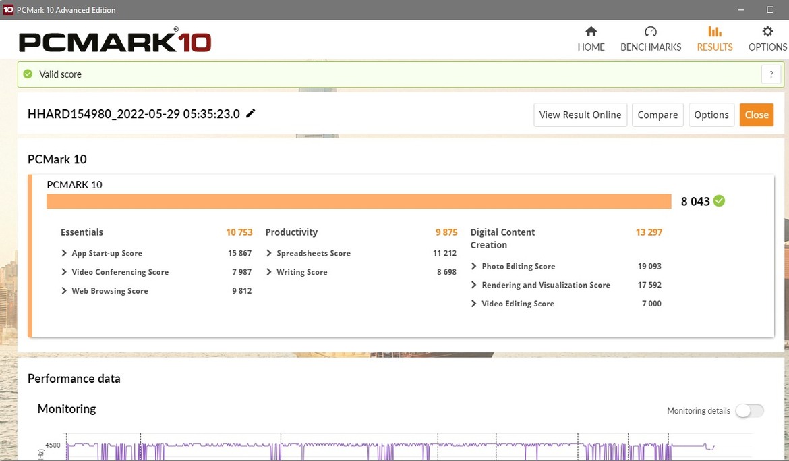This screenshot has height=461, width=789.
Task: Minimize the PCMark 10 window
Action: click(x=740, y=9)
